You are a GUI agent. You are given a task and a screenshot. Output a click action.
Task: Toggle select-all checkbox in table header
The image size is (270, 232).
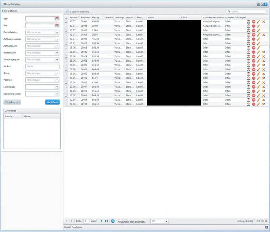click(x=66, y=17)
